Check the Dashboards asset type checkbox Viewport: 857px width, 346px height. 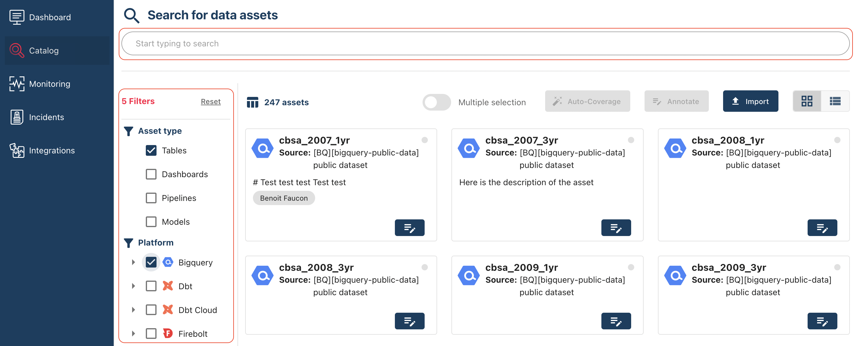click(151, 174)
